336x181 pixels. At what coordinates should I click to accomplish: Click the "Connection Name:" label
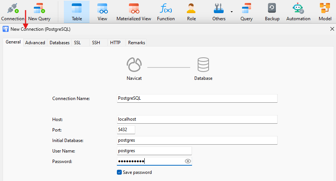coord(71,99)
